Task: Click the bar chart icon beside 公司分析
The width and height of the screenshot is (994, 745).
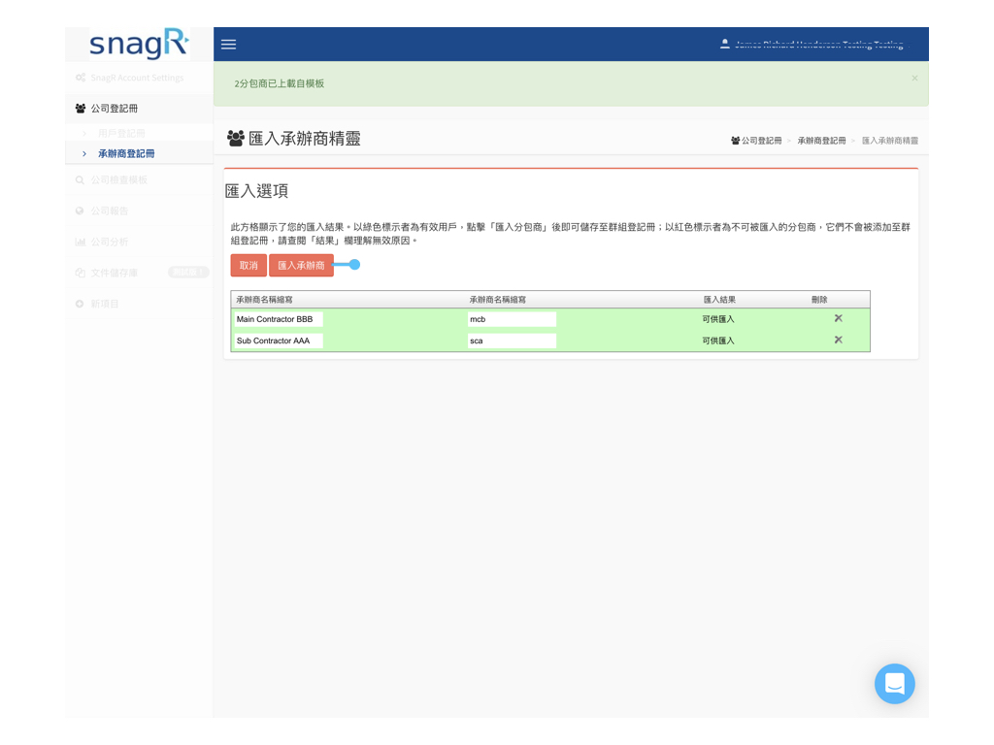Action: click(x=80, y=242)
